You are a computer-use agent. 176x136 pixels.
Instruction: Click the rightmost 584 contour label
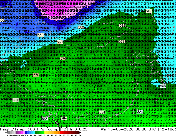pyautogui.click(x=140, y=112)
